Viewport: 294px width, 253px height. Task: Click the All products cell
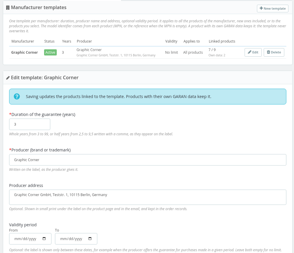tap(193, 53)
